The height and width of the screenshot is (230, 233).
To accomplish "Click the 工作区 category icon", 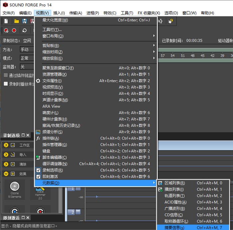I will 13,145.
